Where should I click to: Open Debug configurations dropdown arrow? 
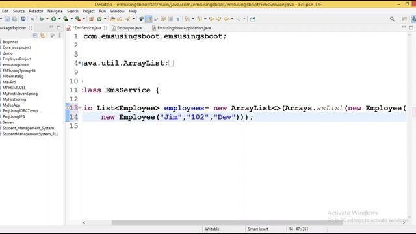pos(47,19)
